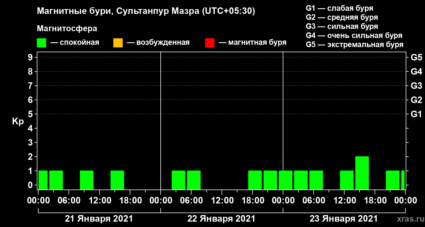Image resolution: width=425 pixels, height=227 pixels.
Task: Click the 06:00 time label for 21 January
Action: coord(69,201)
